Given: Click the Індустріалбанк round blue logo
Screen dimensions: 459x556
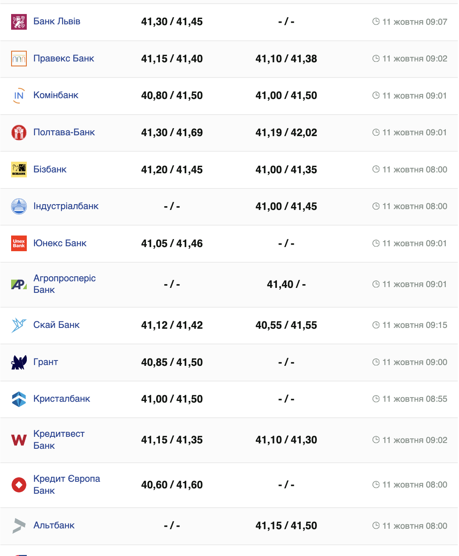Looking at the screenshot, I should click(x=19, y=206).
